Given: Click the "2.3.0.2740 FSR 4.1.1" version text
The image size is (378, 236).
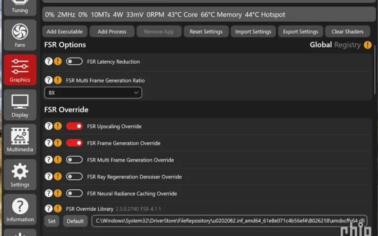Looking at the screenshot, I should point(138,209).
